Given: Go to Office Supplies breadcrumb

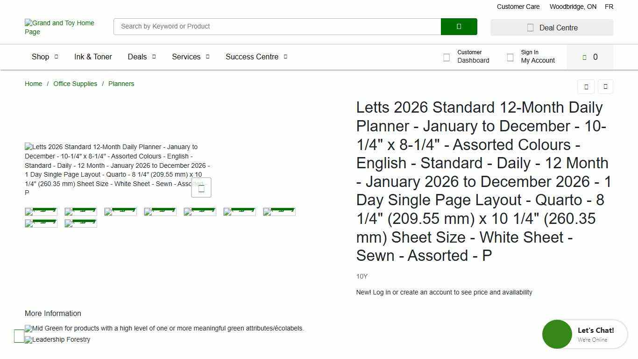Looking at the screenshot, I should point(75,84).
